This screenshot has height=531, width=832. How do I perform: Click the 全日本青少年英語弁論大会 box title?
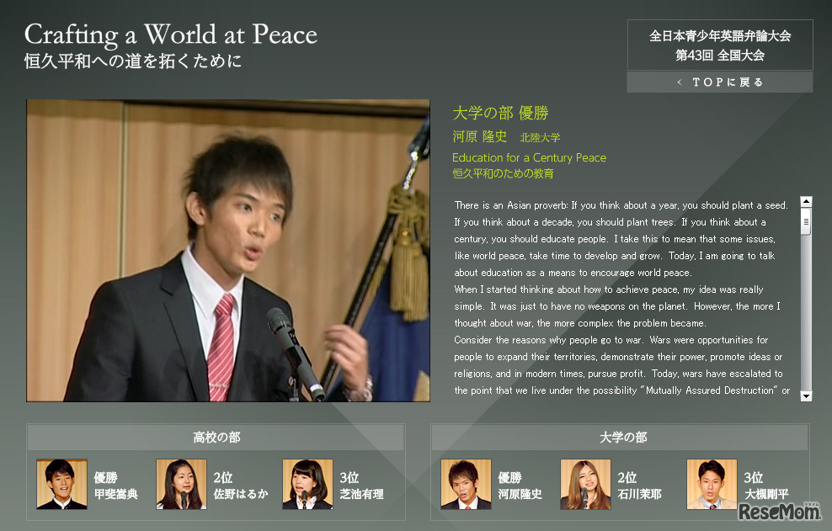pos(720,36)
